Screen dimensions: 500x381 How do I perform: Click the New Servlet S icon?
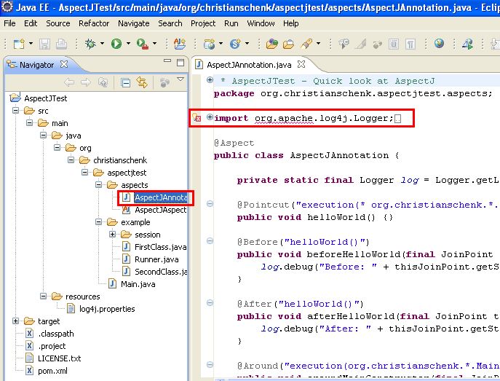coord(235,44)
